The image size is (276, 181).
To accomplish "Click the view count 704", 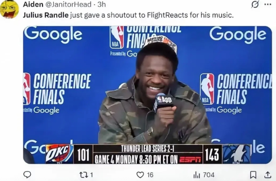I will 209,175.
